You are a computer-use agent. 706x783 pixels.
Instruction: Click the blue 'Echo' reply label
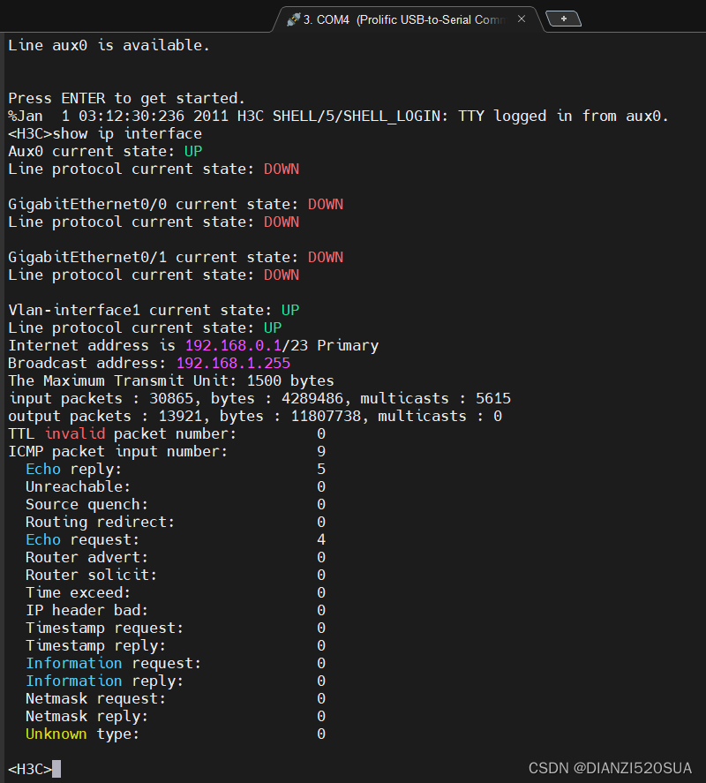(43, 469)
